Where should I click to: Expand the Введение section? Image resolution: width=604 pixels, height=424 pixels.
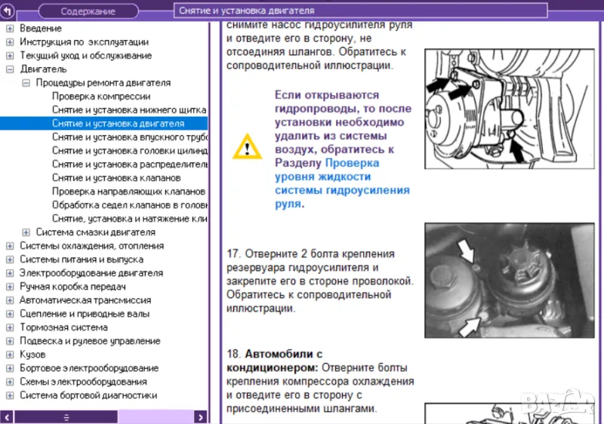(x=10, y=29)
